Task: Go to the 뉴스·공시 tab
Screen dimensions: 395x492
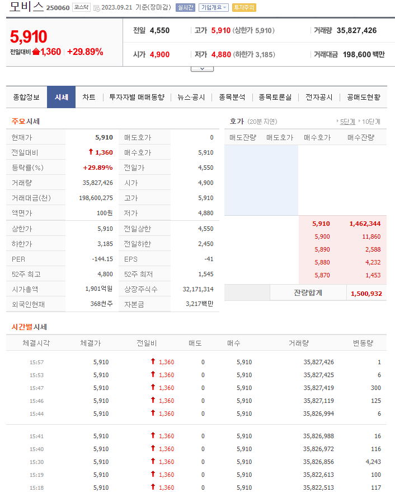Action: click(x=191, y=98)
